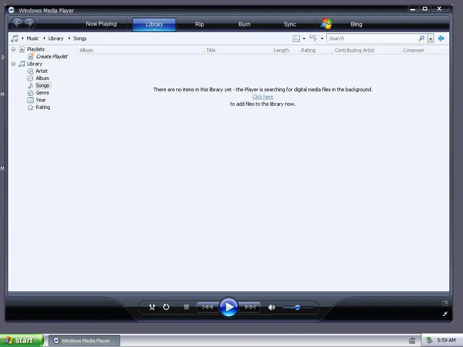Open the search box dropdown arrow

(x=431, y=39)
